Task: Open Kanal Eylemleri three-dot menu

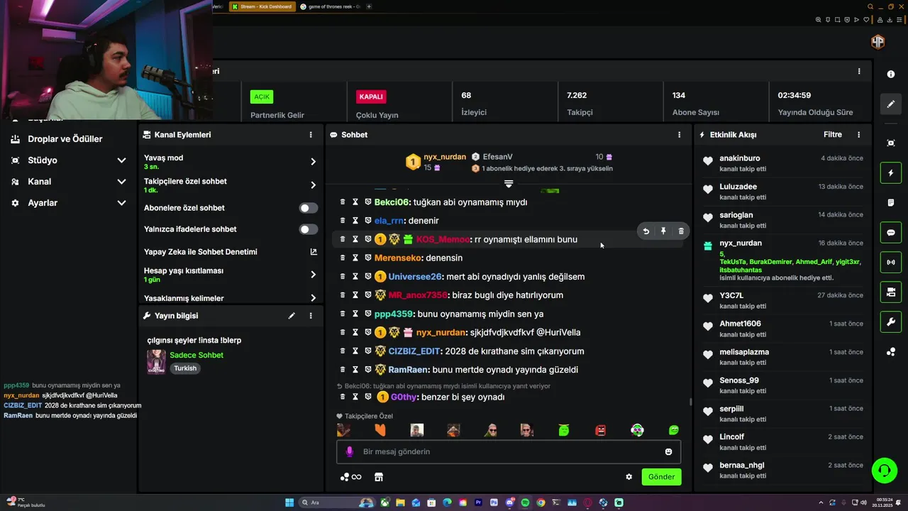Action: click(x=311, y=135)
